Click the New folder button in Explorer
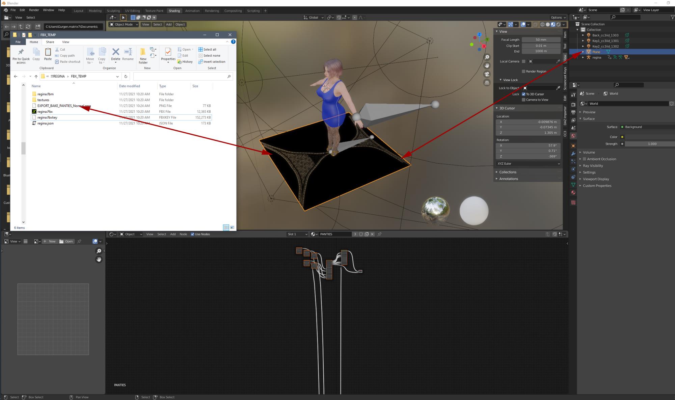 click(143, 56)
